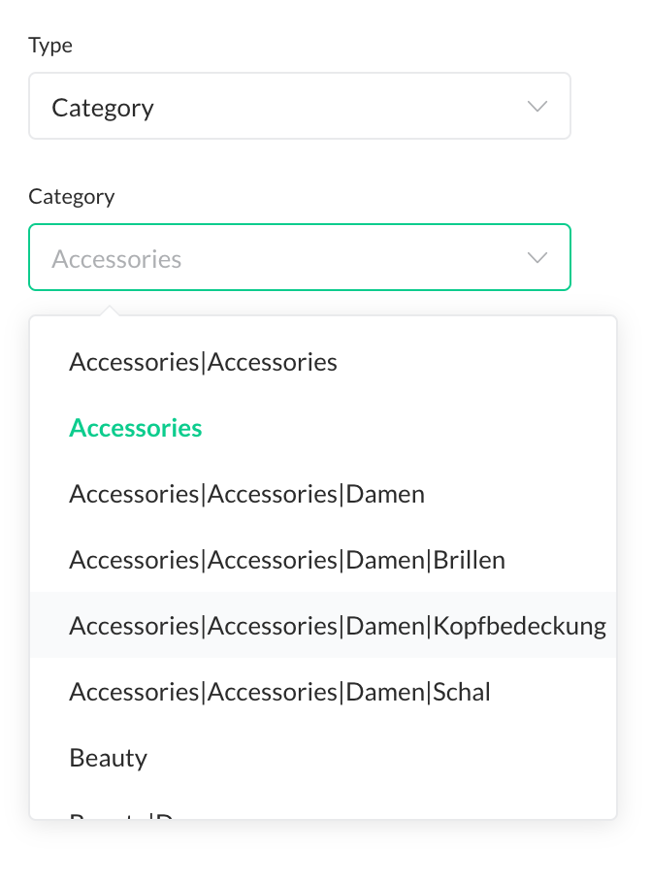Click the selected 'Category' value text
This screenshot has width=651, height=881.
pyautogui.click(x=103, y=107)
